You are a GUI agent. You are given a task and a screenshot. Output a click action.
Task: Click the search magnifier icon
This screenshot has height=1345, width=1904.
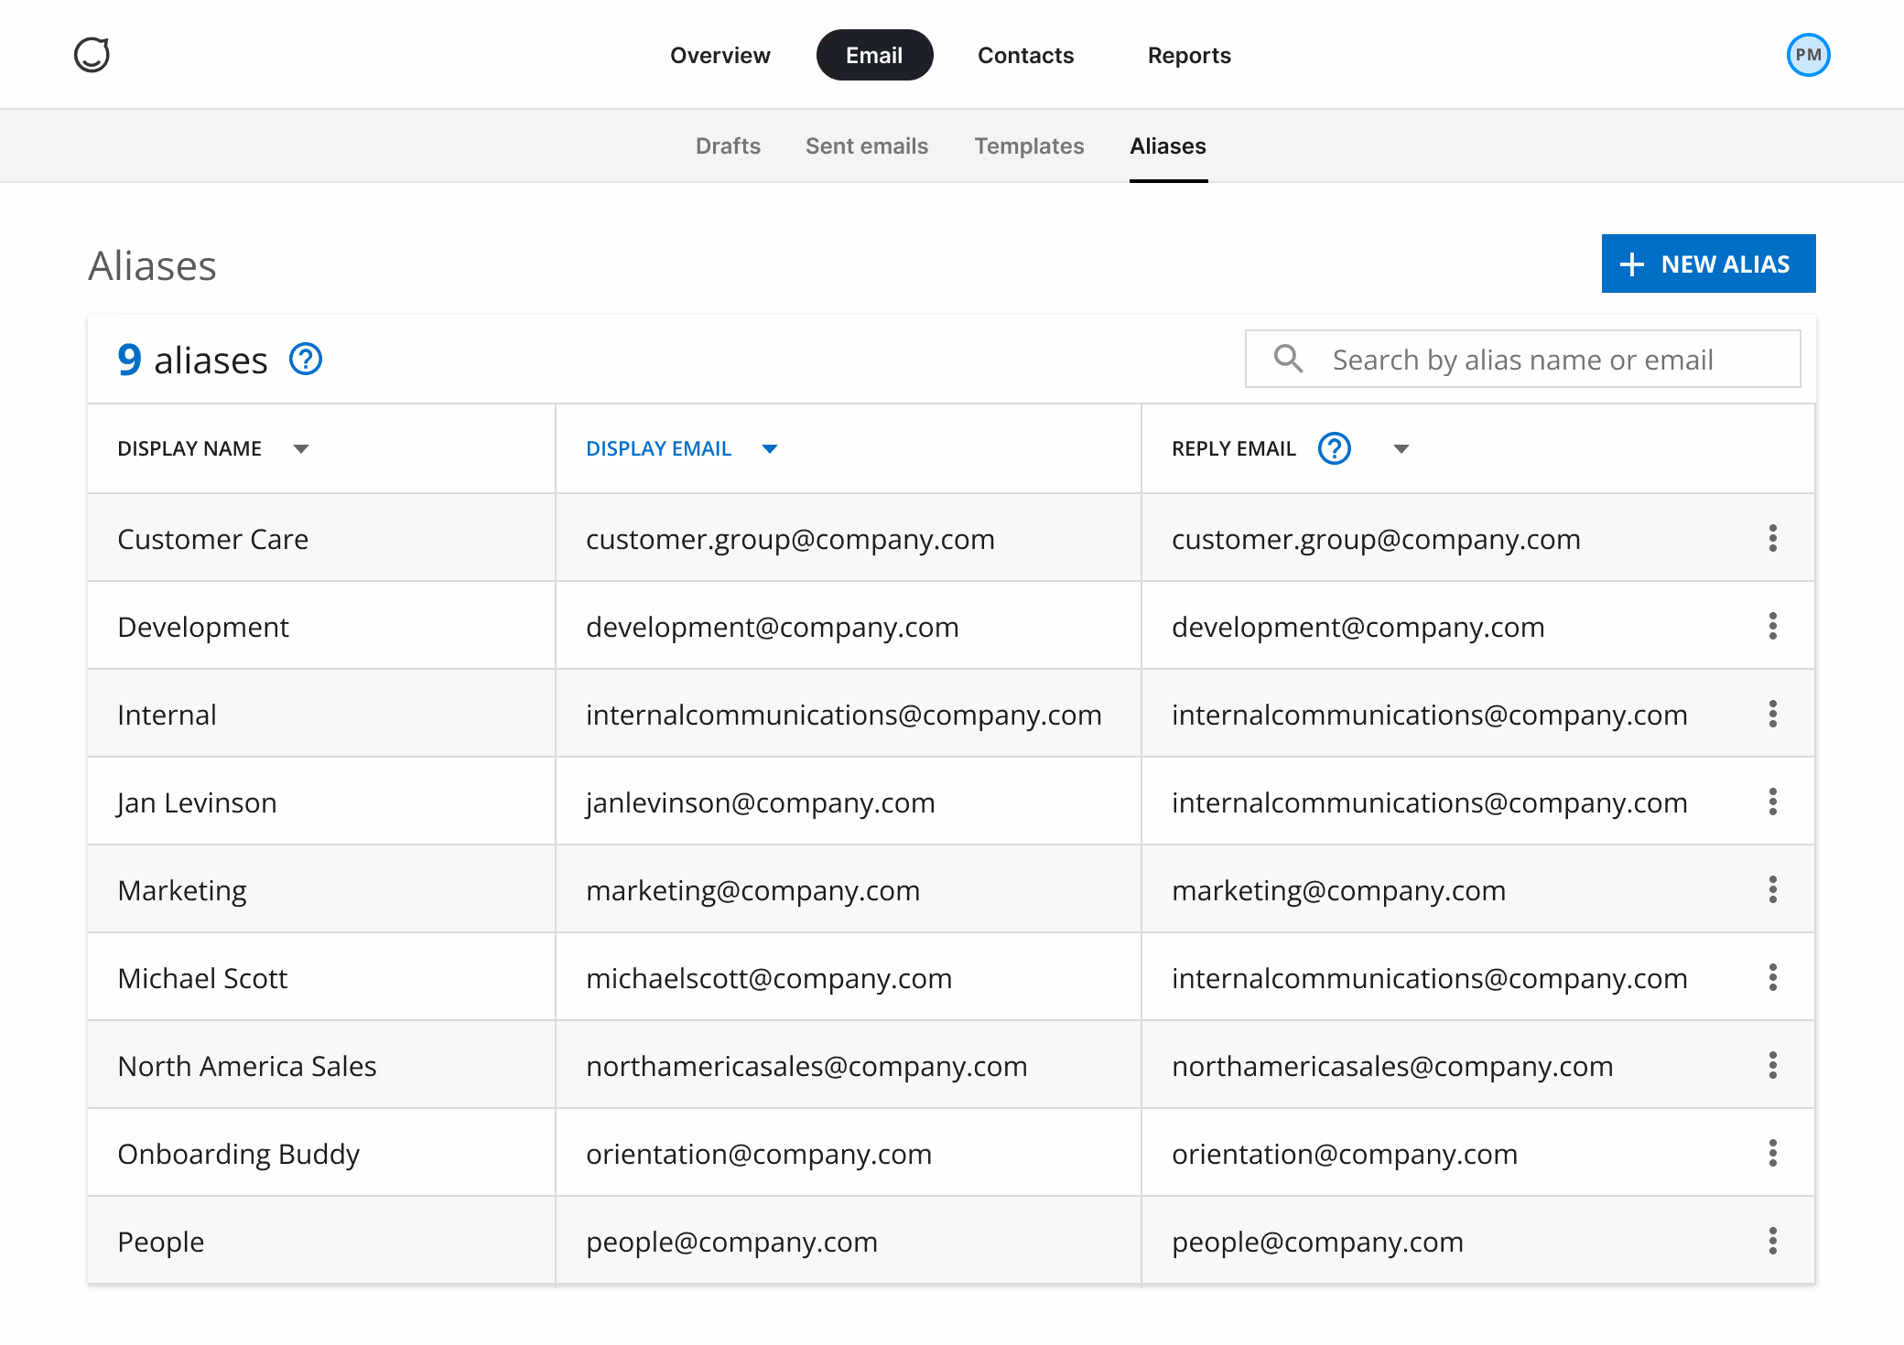[1288, 359]
